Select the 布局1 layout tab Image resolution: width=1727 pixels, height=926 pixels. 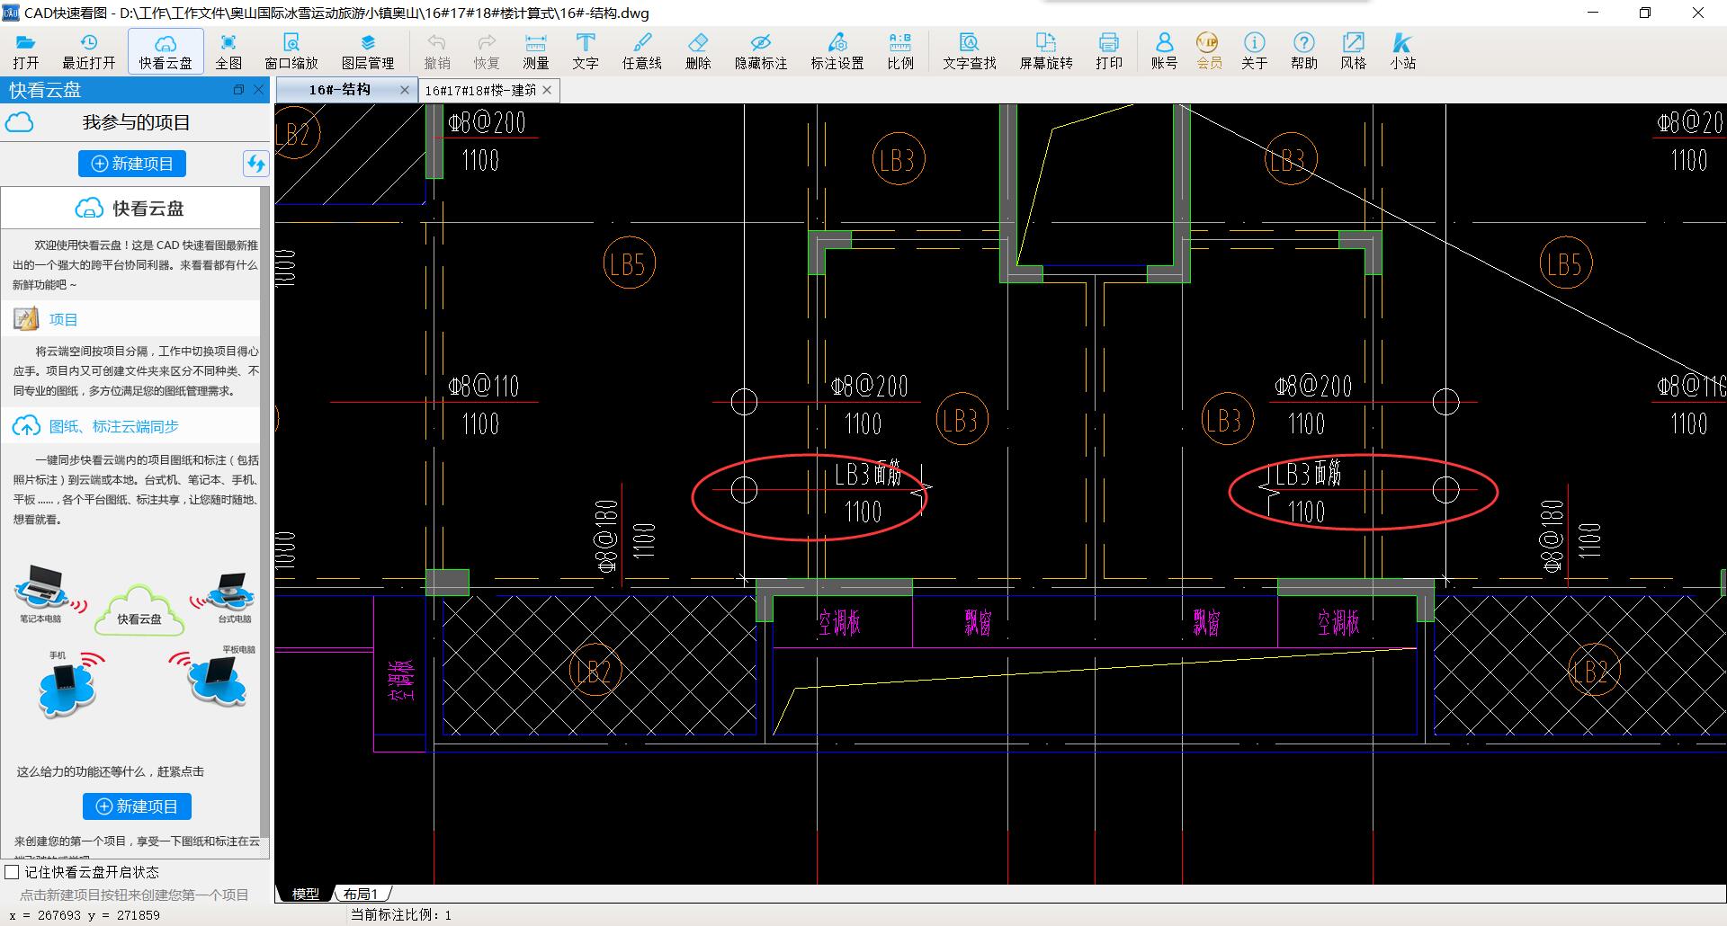[x=361, y=894]
